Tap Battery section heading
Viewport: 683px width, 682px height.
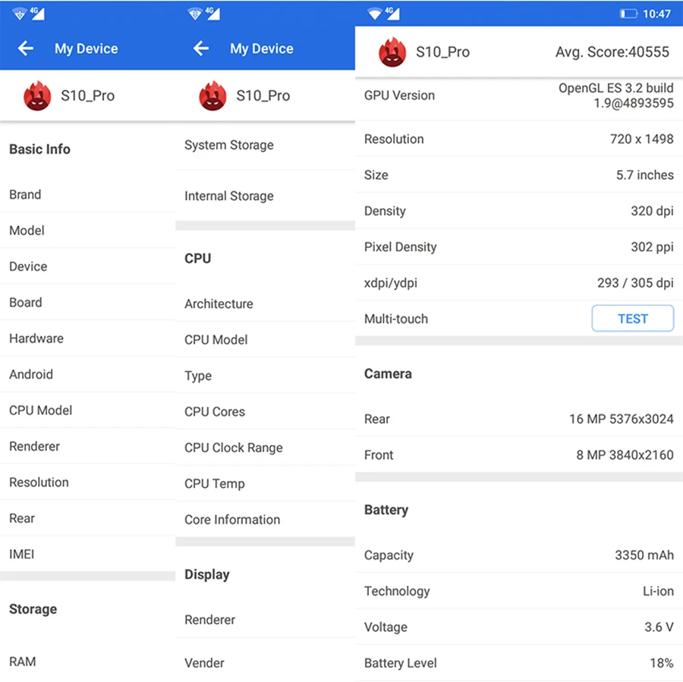[x=386, y=510]
